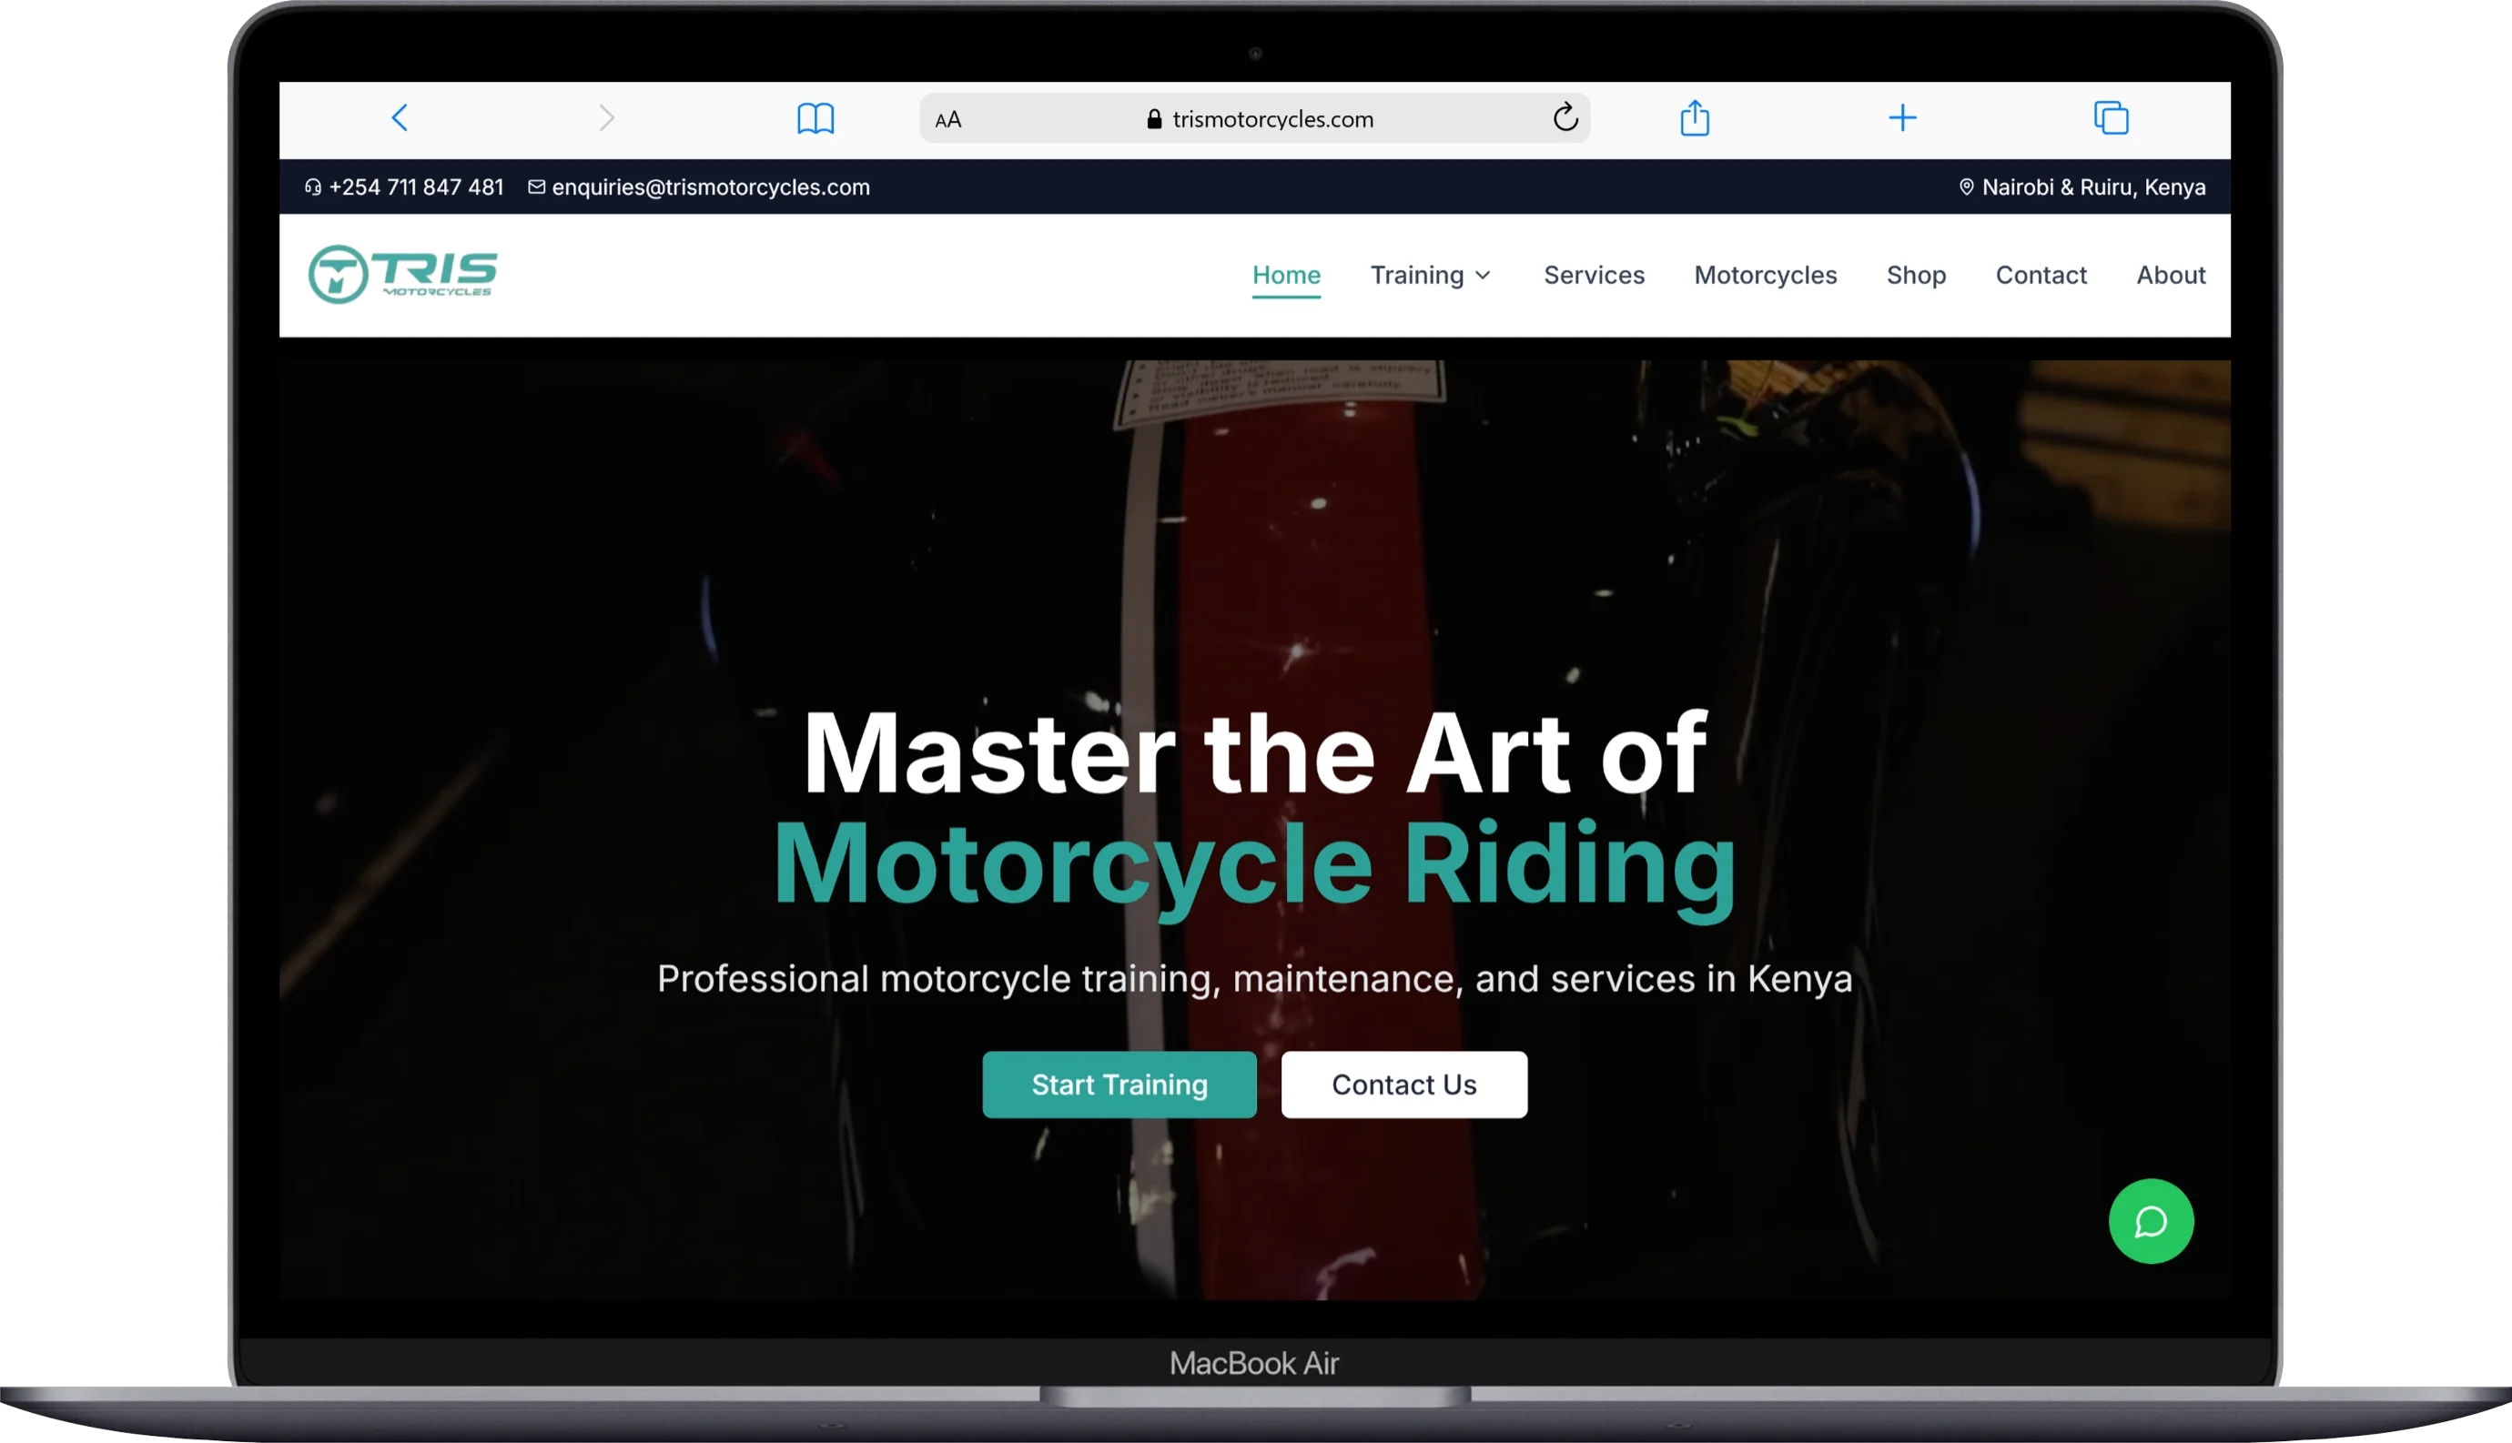2512x1443 pixels.
Task: Click the Share icon in the browser toolbar
Action: click(1696, 117)
